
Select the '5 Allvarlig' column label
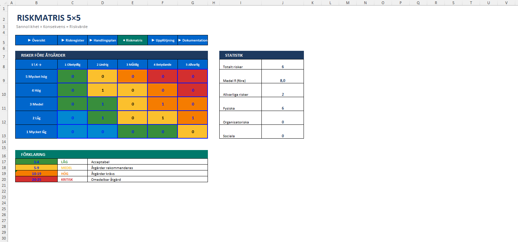click(193, 64)
